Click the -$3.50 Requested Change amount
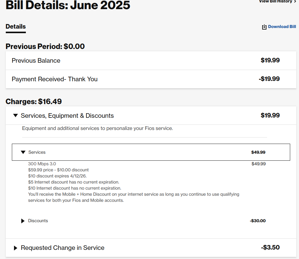 click(270, 247)
